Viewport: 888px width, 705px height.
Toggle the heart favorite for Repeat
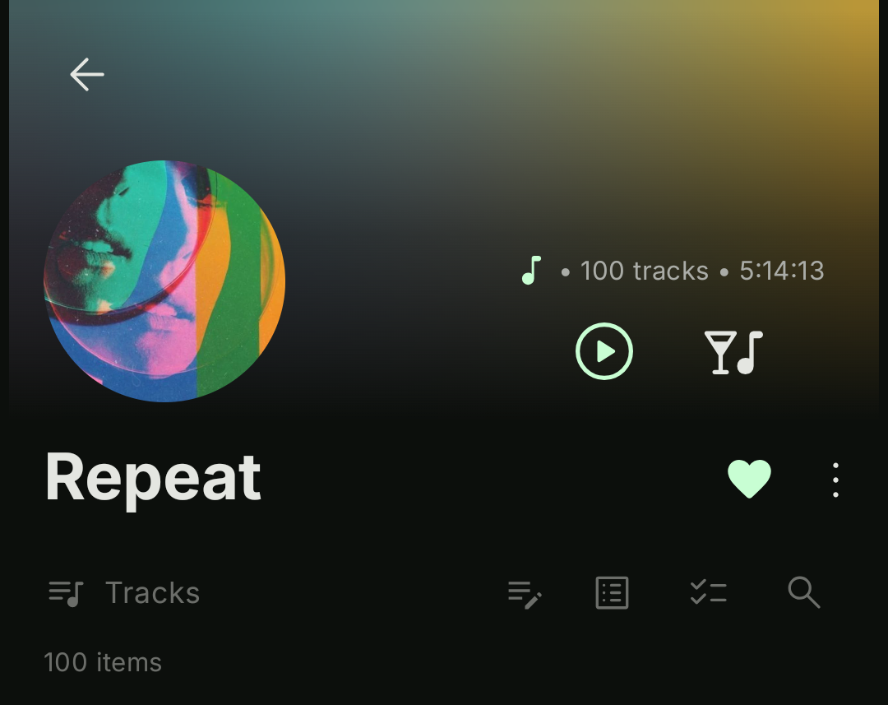(749, 479)
